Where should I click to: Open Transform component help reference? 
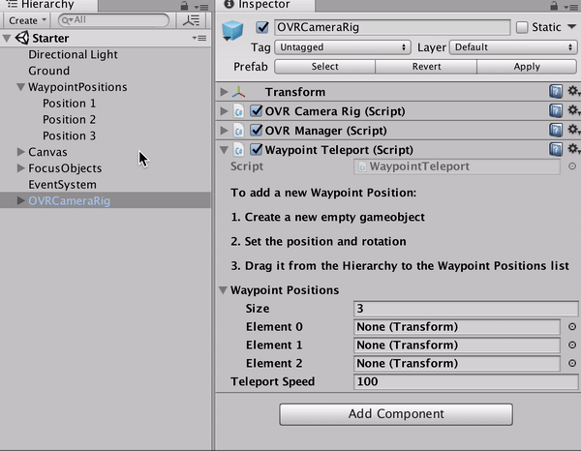[x=556, y=91]
